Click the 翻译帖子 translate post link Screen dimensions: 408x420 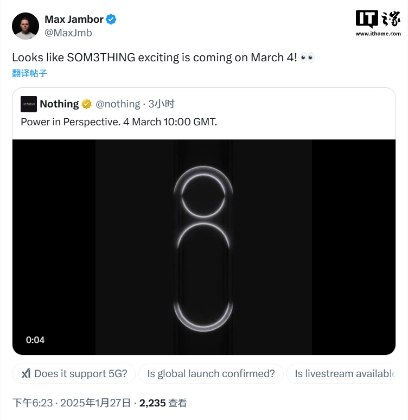29,73
